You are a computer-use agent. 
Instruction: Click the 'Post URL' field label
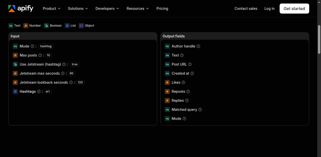point(179,64)
